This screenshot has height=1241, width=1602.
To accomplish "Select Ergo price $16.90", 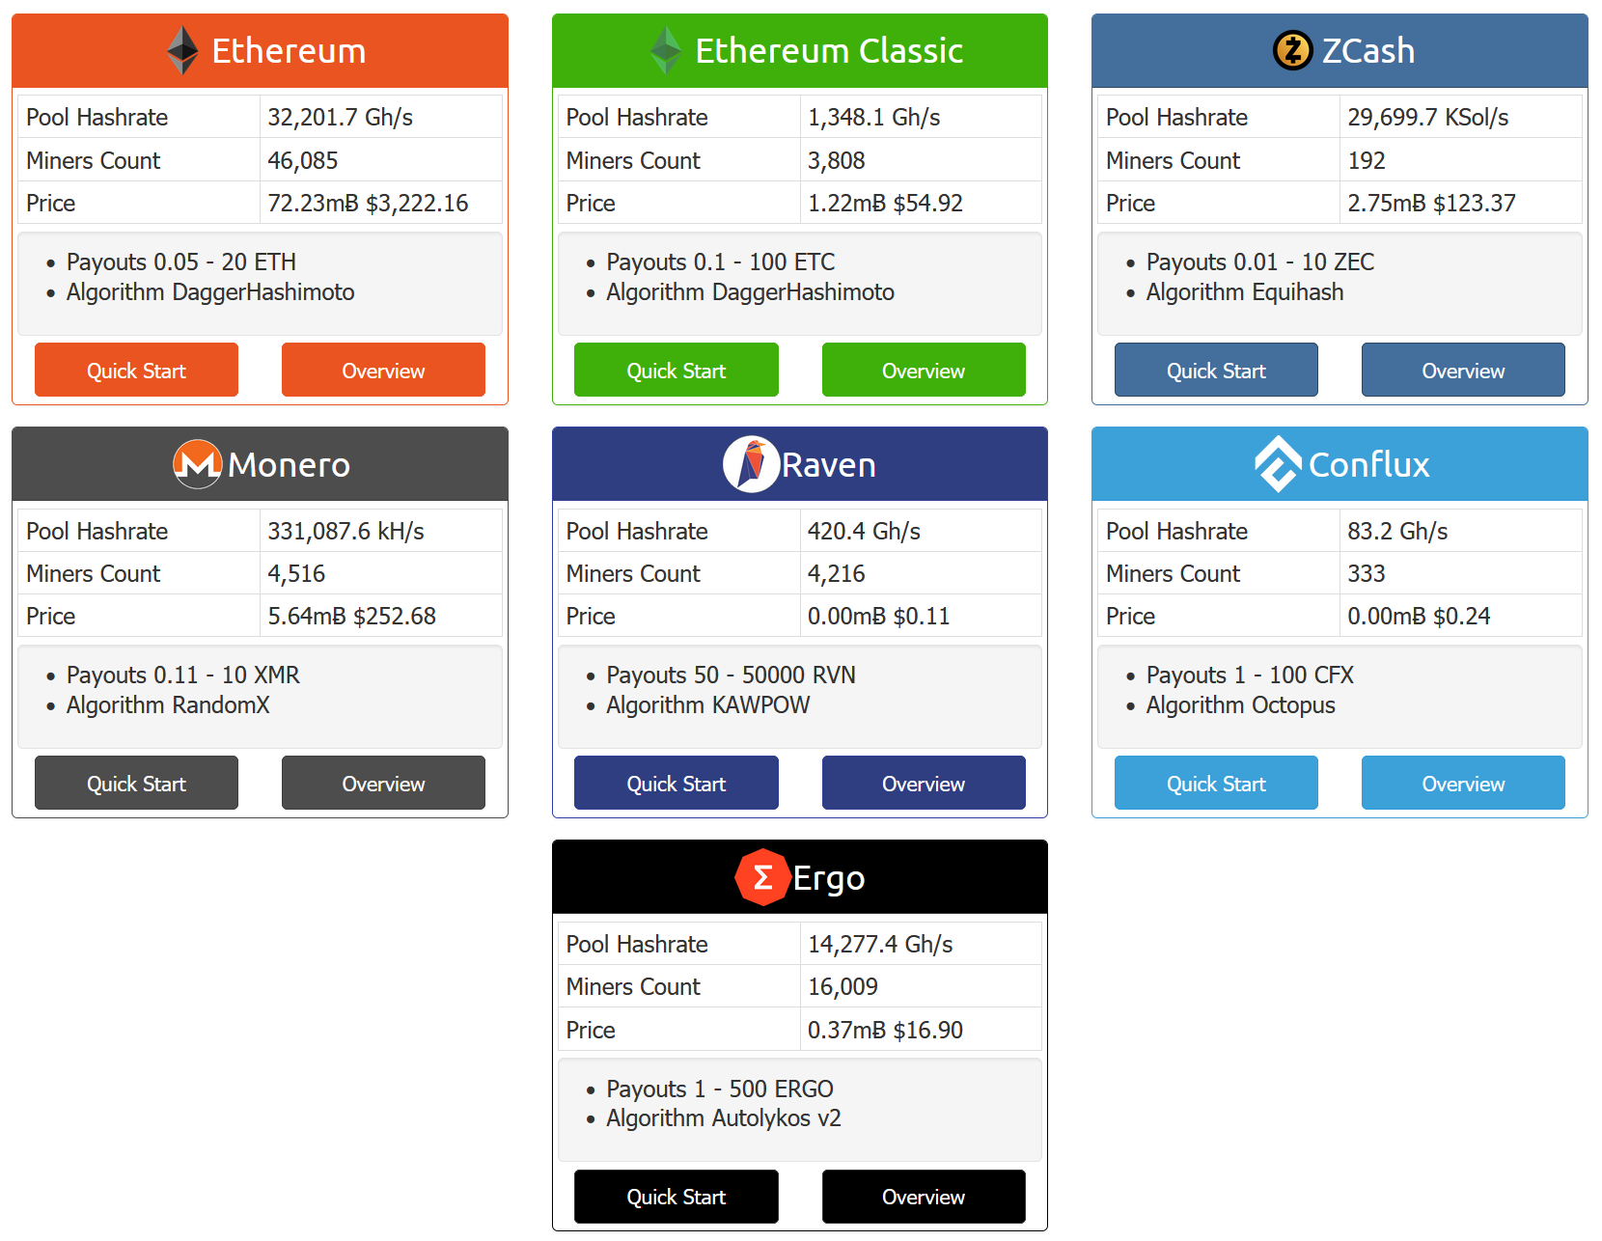I will 928,1030.
